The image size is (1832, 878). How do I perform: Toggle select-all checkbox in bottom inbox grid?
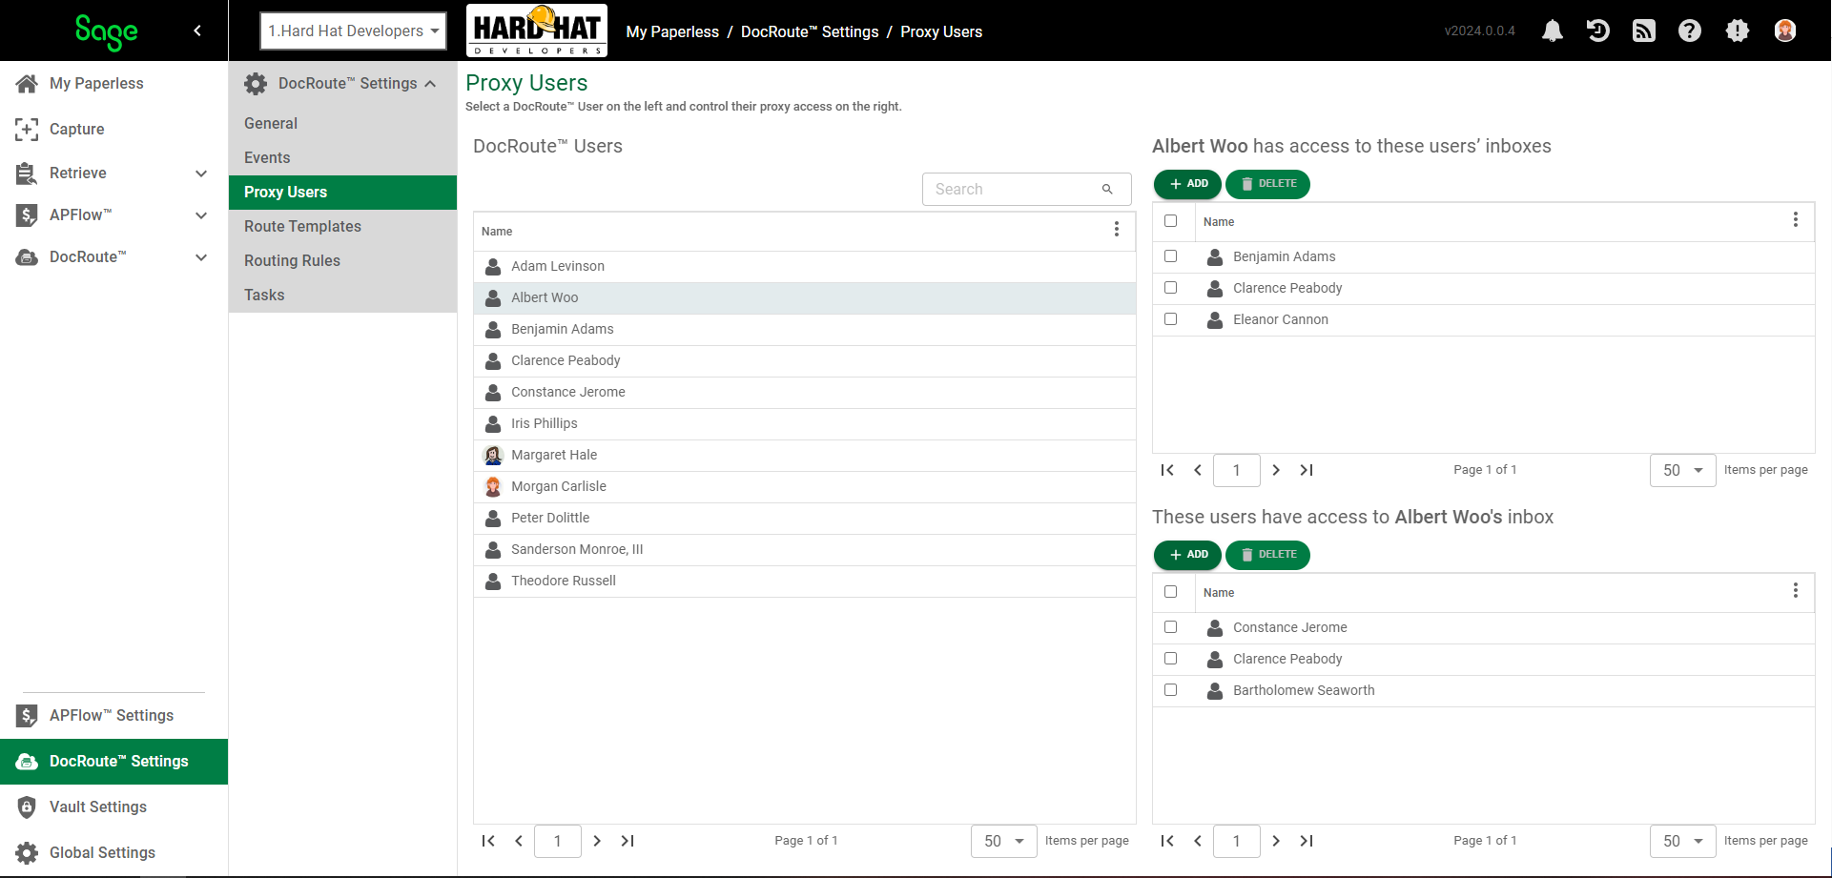pyautogui.click(x=1171, y=591)
